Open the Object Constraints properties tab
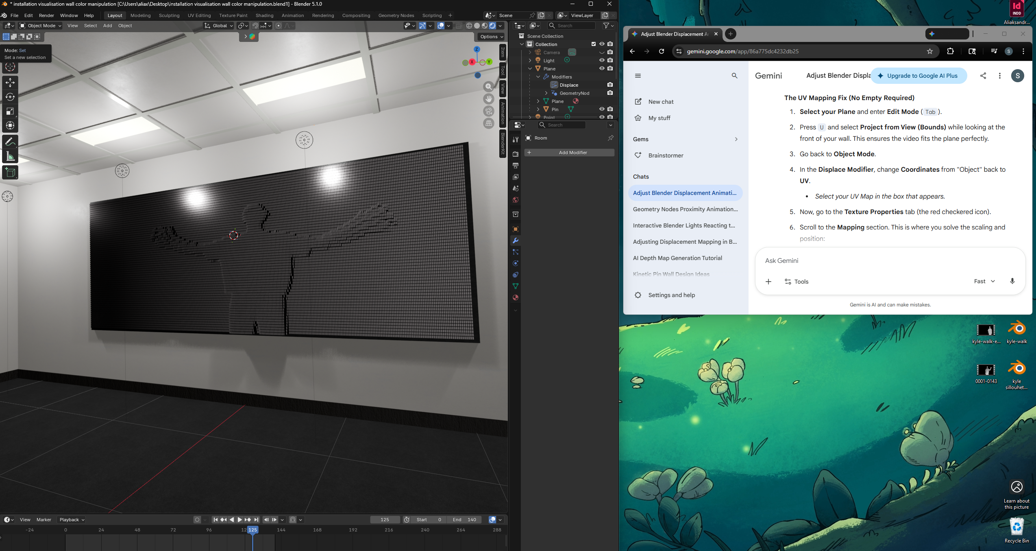This screenshot has width=1036, height=551. (x=516, y=275)
